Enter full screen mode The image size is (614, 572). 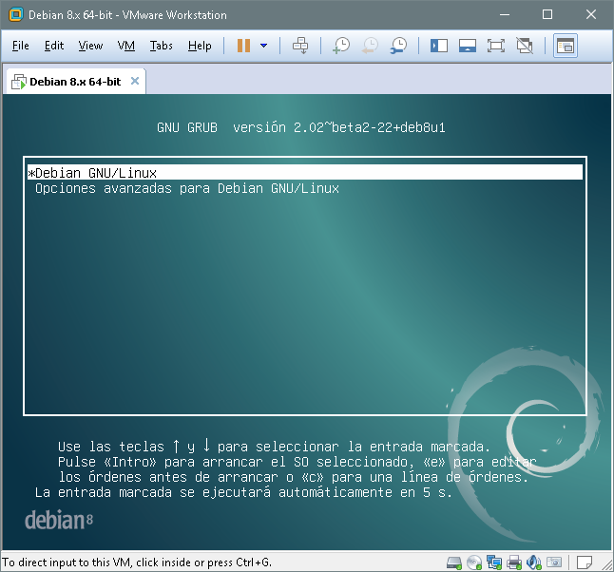495,46
